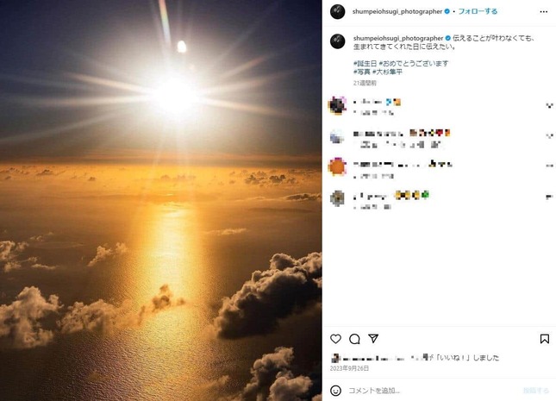Open the three-dot more options menu
Screen dimensions: 556x401
pyautogui.click(x=543, y=12)
